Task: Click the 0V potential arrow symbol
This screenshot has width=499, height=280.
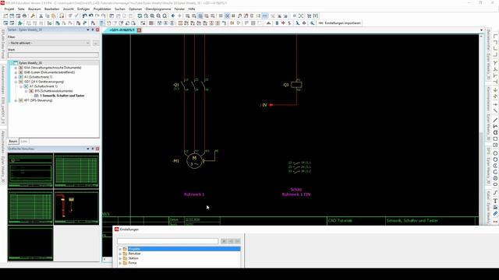Action: pyautogui.click(x=271, y=105)
